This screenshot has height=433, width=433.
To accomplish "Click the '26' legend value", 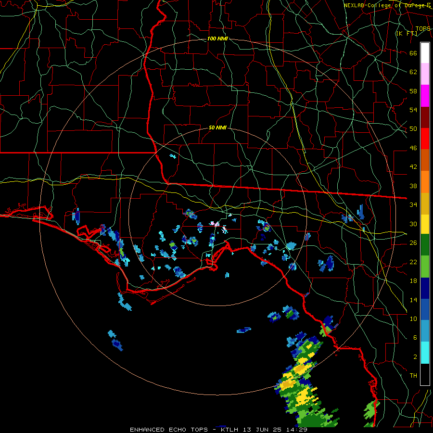I will click(413, 242).
